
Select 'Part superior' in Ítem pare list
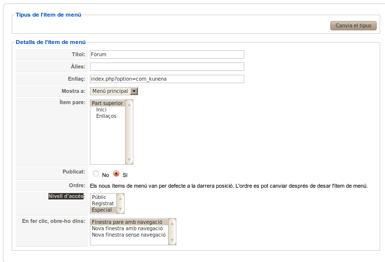(x=107, y=103)
